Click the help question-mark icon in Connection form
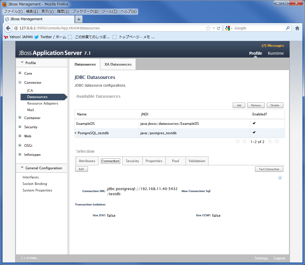305x265 pixels. [x=280, y=178]
